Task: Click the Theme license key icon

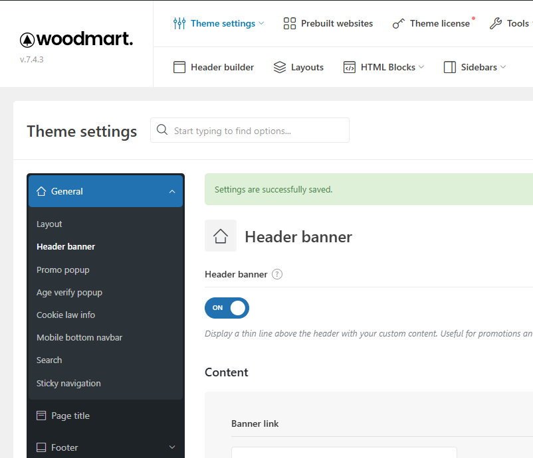Action: (x=398, y=23)
